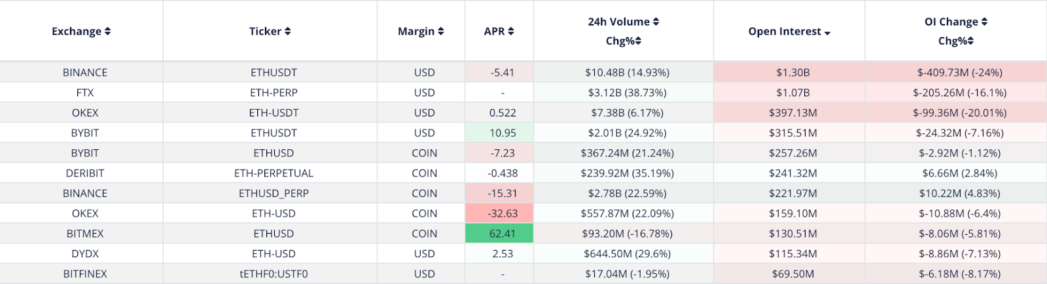Click the ETH-PERPETUAL ticker on Deribit
This screenshot has width=1047, height=284.
(274, 173)
